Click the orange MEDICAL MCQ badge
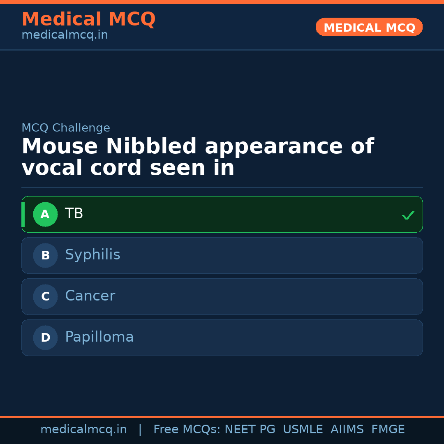 click(x=369, y=27)
